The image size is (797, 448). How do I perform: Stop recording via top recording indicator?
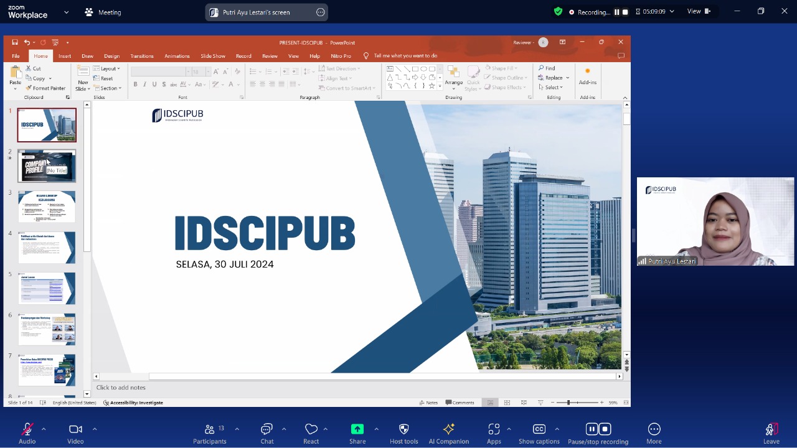(625, 12)
